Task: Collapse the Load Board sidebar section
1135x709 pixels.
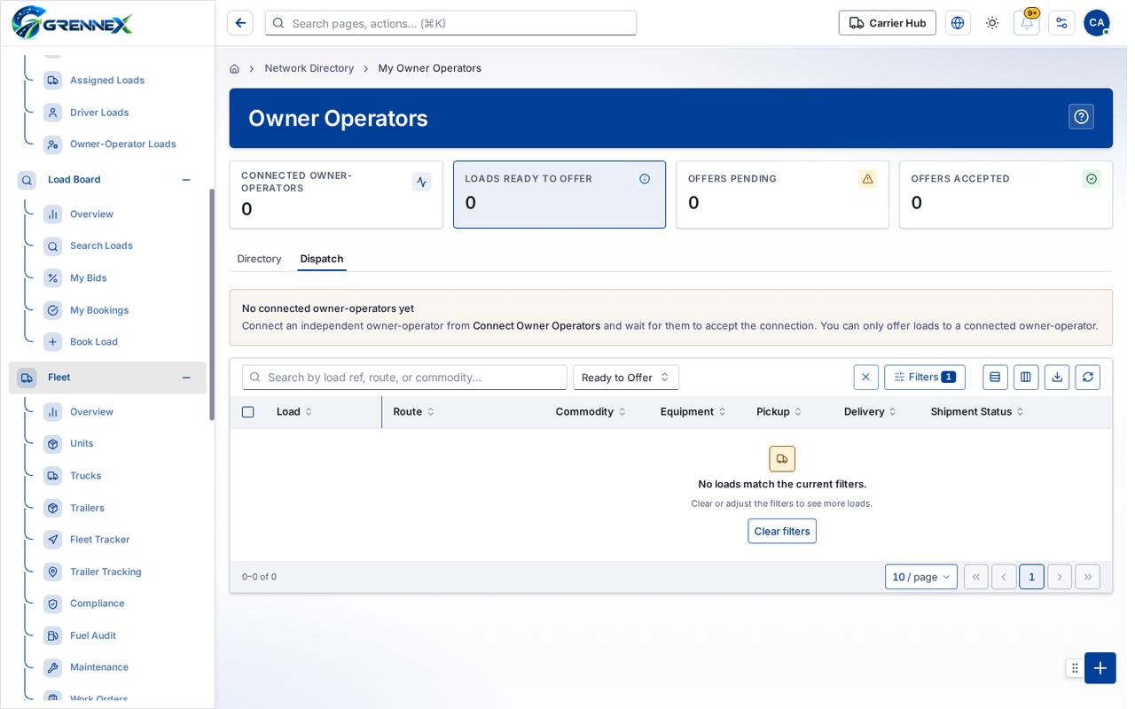Action: pyautogui.click(x=186, y=180)
